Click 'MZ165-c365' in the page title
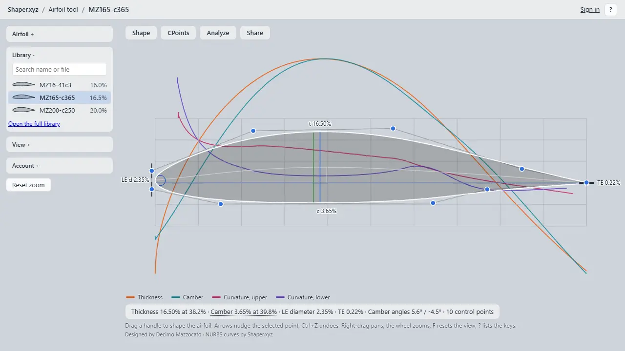Screen dimensions: 625x351 pyautogui.click(x=108, y=10)
